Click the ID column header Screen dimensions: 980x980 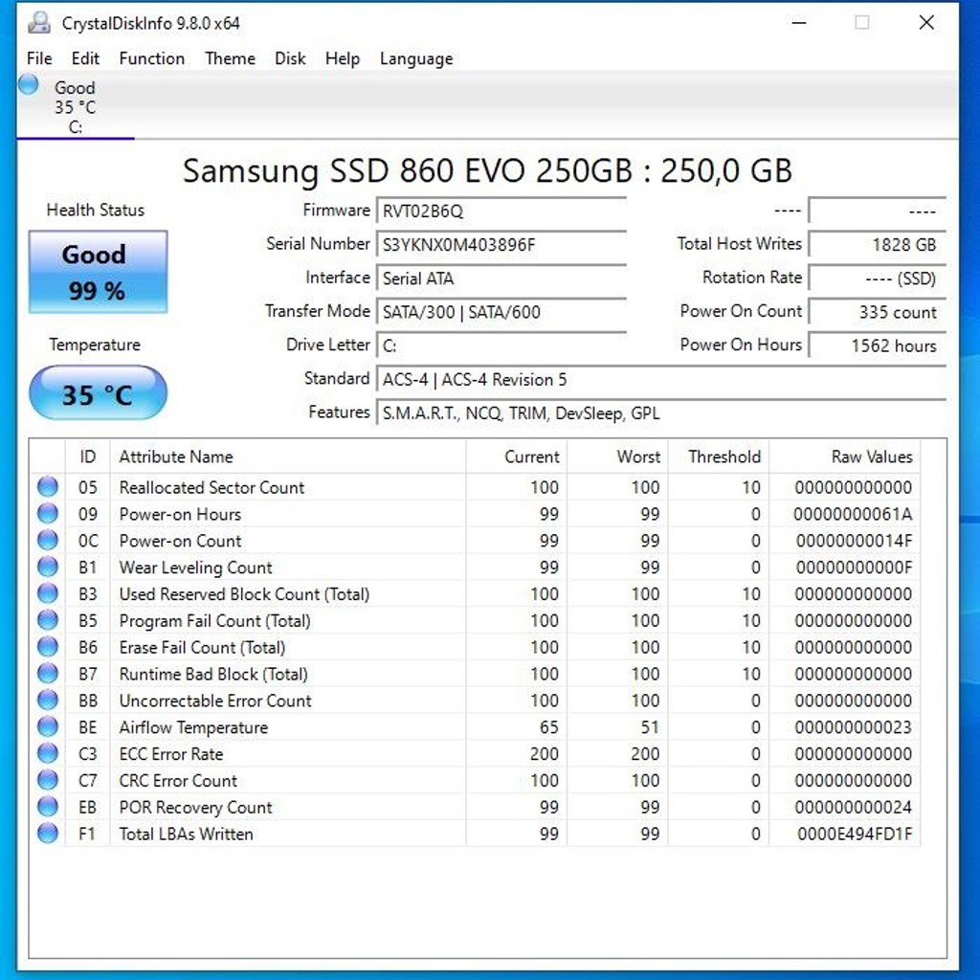(x=87, y=457)
